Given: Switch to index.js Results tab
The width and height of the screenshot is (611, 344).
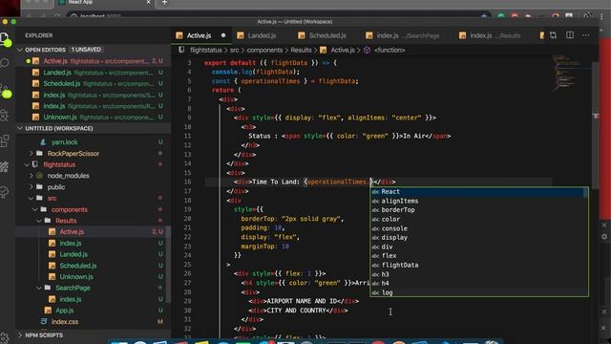Looking at the screenshot, I should 495,35.
